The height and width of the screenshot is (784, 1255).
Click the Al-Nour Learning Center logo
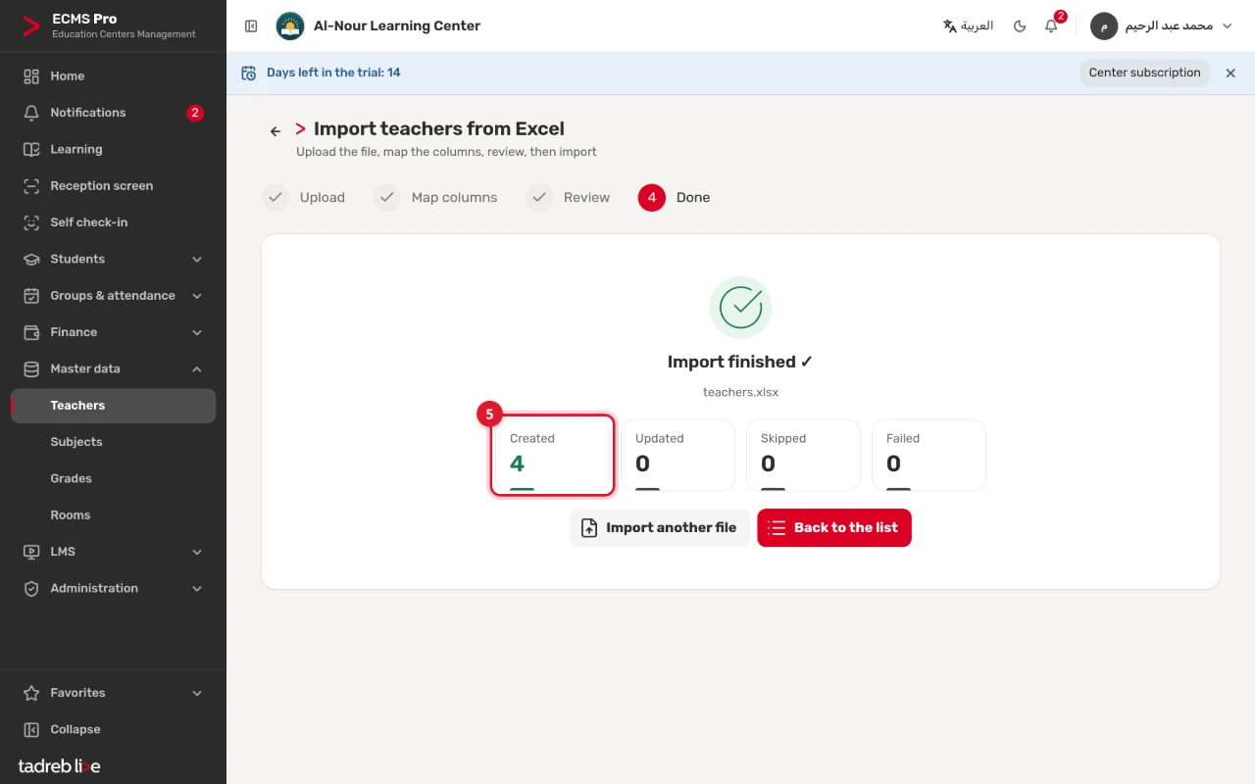tap(289, 26)
